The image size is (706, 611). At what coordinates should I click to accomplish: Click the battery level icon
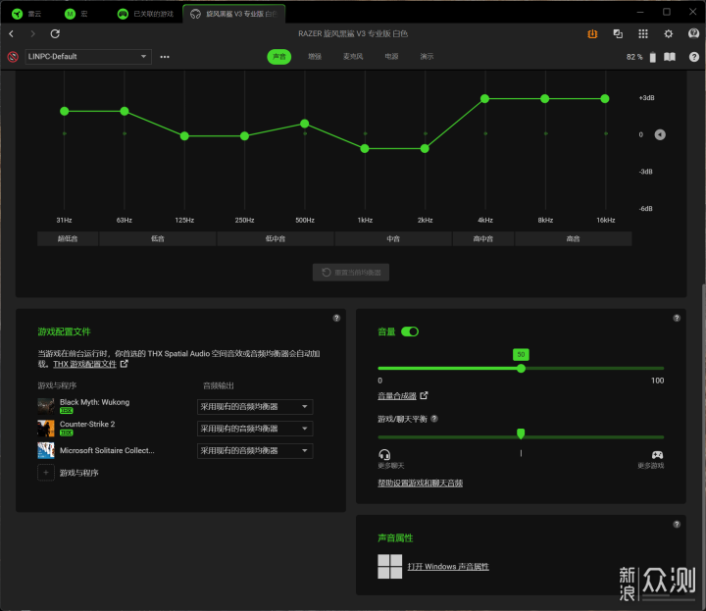tap(653, 57)
